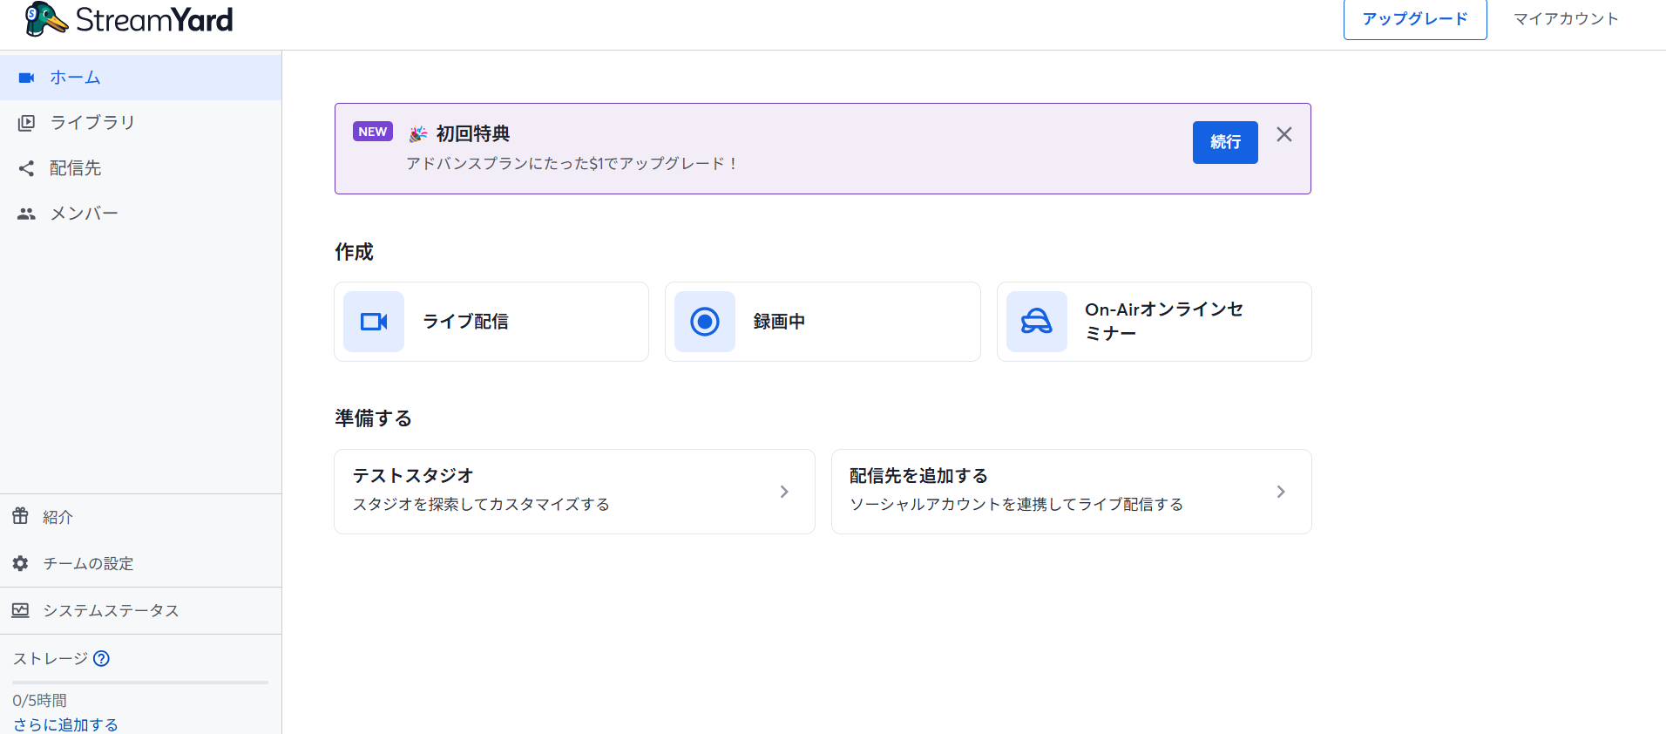Open ホーム in the sidebar
1666x734 pixels.
pyautogui.click(x=140, y=78)
